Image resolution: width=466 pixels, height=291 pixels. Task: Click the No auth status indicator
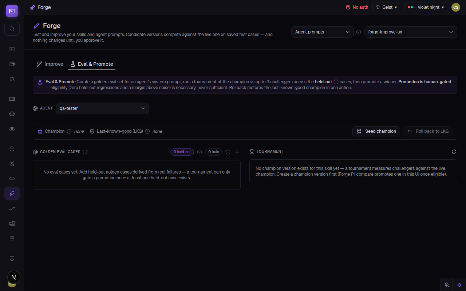pos(357,7)
